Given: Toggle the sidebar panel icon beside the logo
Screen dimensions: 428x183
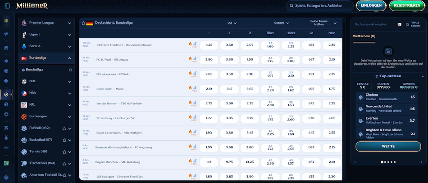Looking at the screenshot, I should coord(7,6).
